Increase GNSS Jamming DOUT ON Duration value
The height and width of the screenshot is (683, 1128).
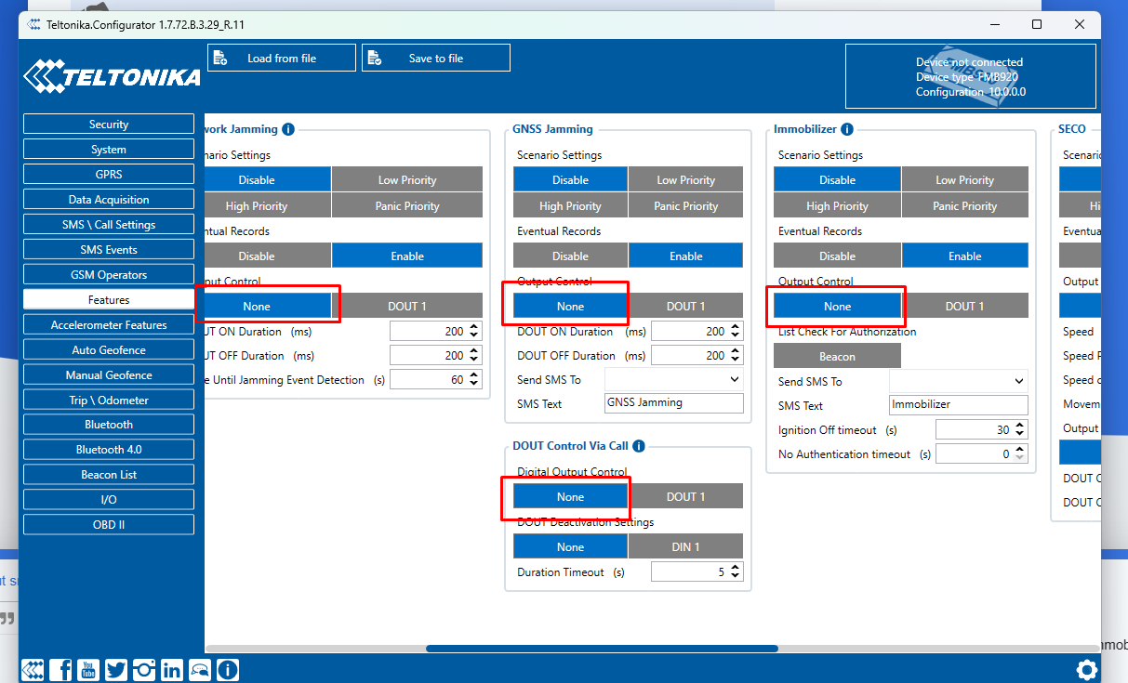point(736,327)
